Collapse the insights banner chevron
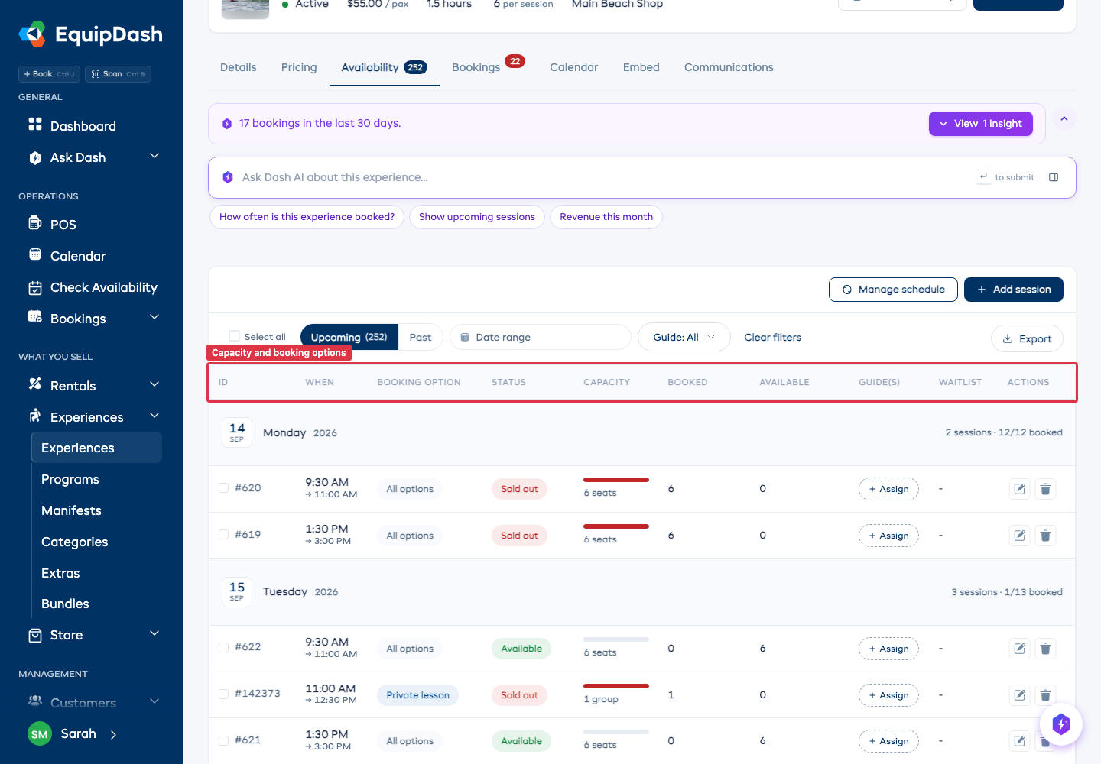The height and width of the screenshot is (764, 1101). 1064,119
